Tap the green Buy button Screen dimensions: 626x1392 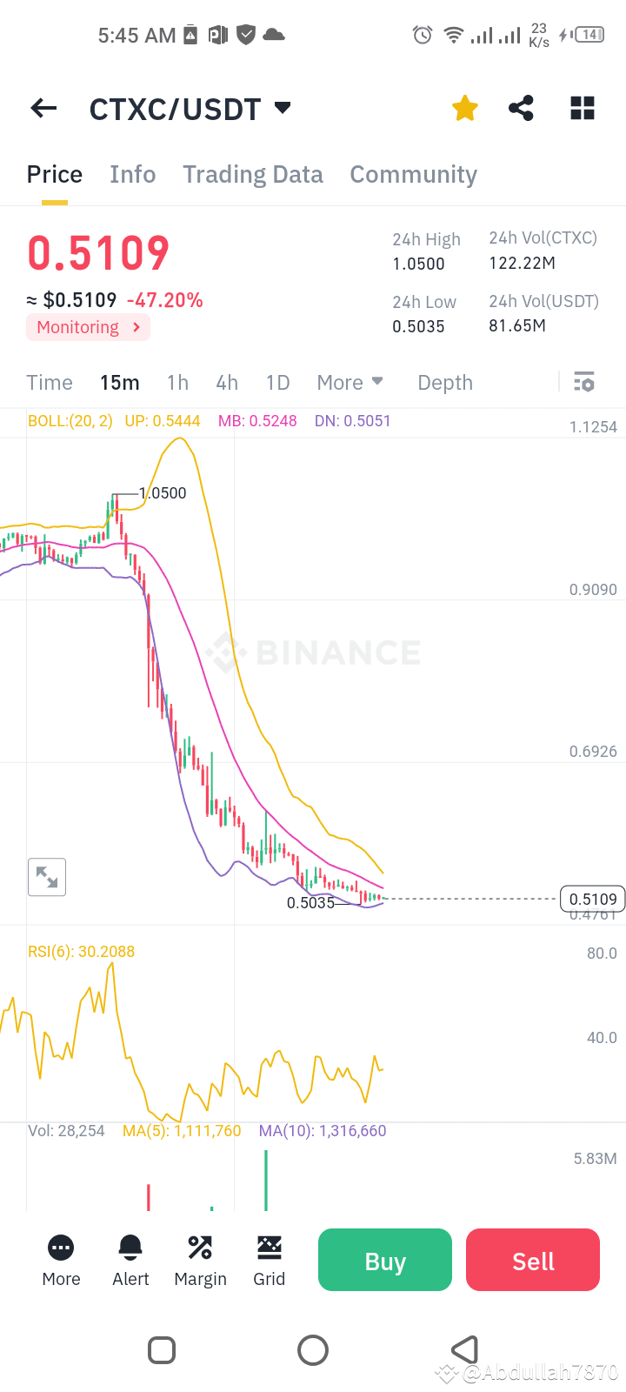tap(384, 1259)
